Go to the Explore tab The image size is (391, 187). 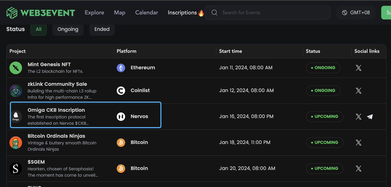coord(94,13)
